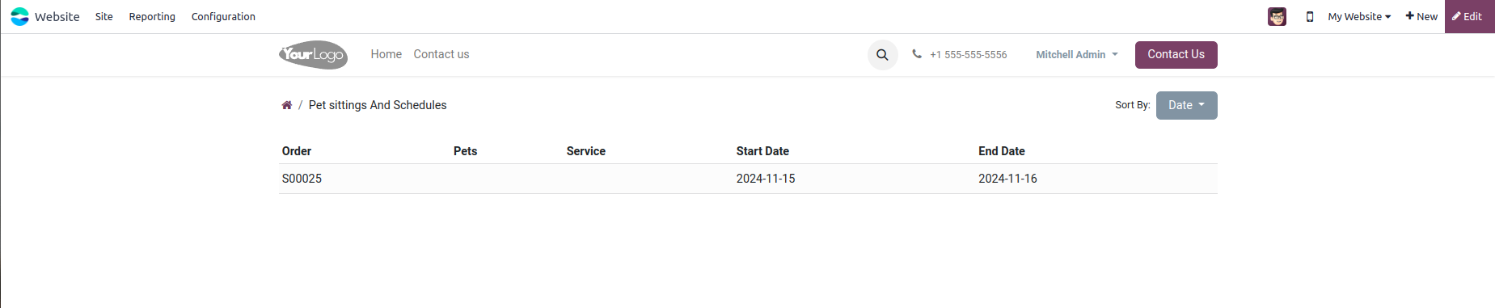Open the Mitchell Admin user dropdown
Viewport: 1495px width, 308px height.
1077,55
